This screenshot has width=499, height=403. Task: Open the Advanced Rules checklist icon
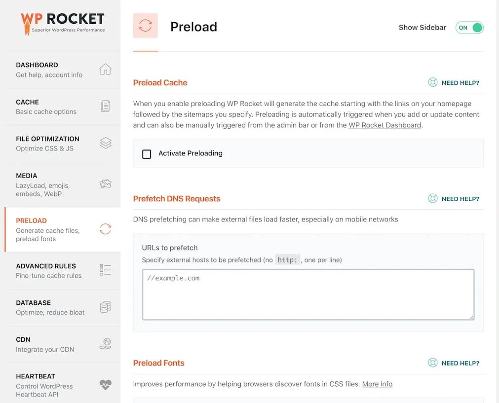(105, 270)
